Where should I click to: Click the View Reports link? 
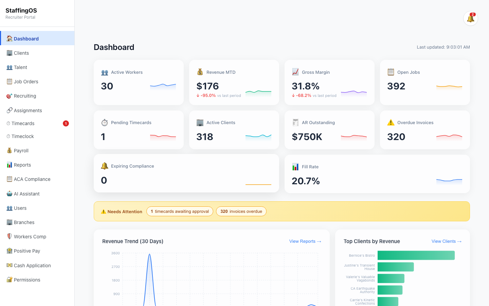tap(305, 241)
